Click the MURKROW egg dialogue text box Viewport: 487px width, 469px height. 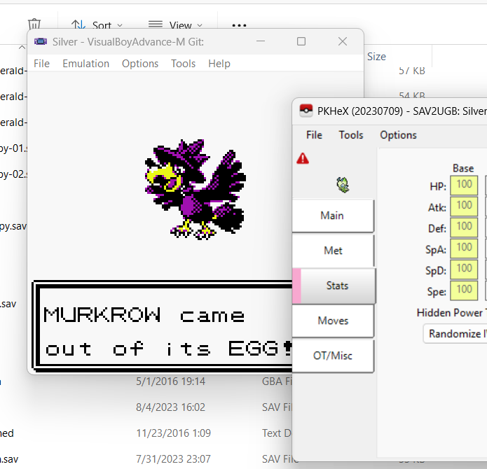(x=162, y=326)
